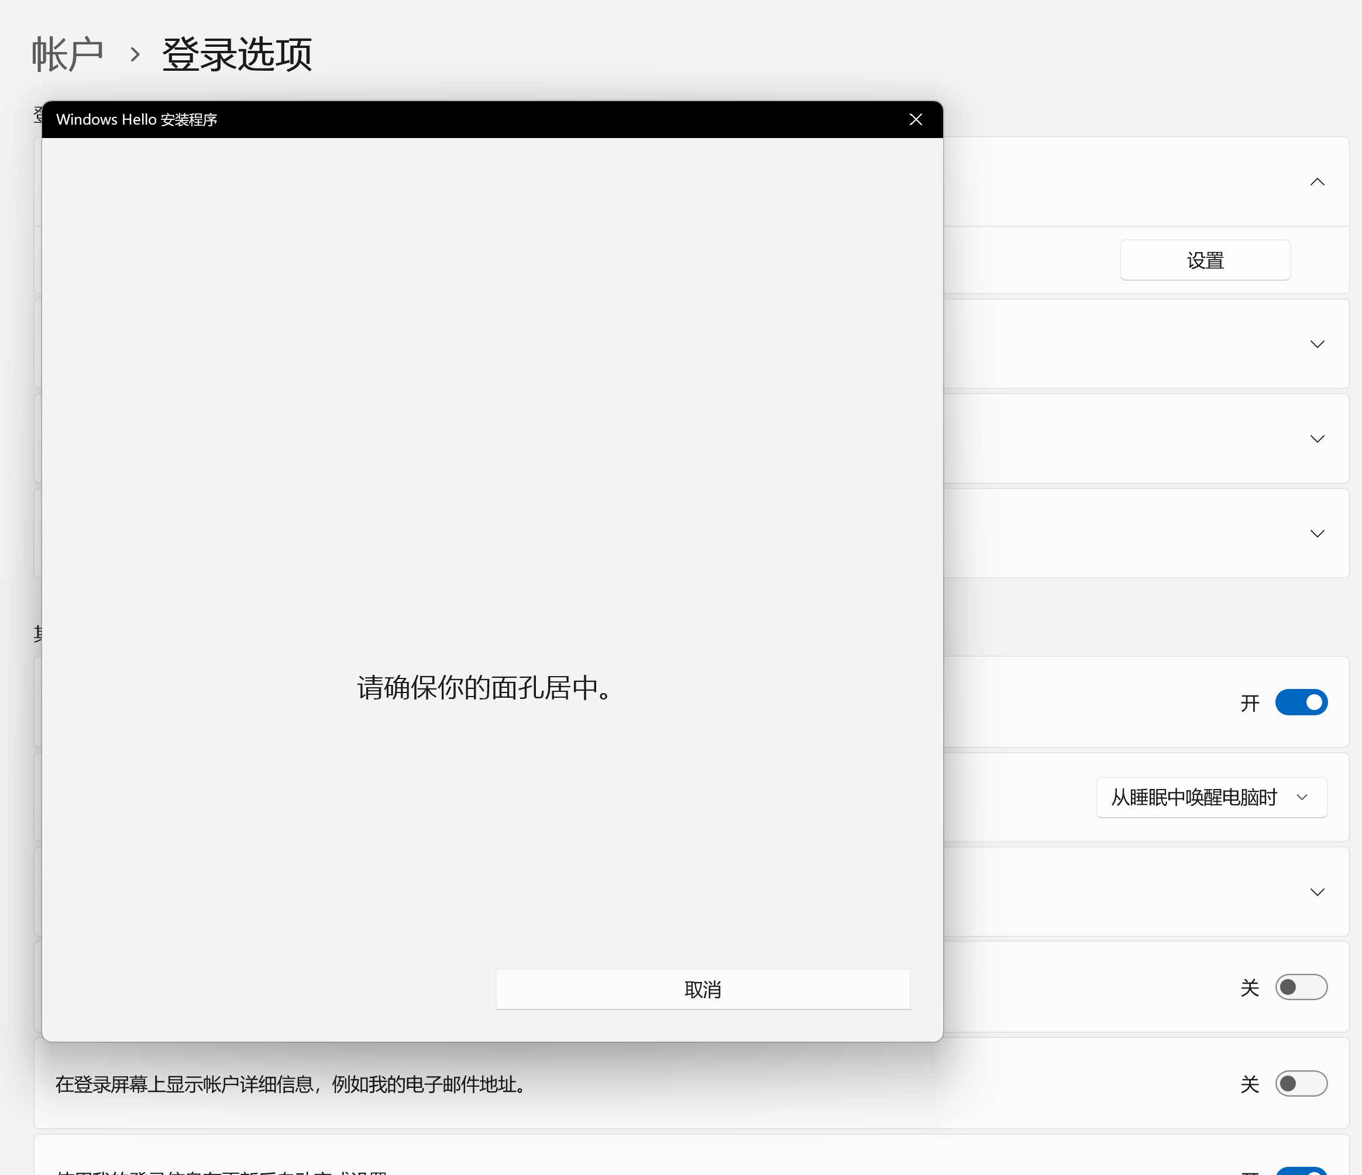Image resolution: width=1362 pixels, height=1175 pixels.
Task: Turn off the enabled 开 switch
Action: click(1301, 702)
